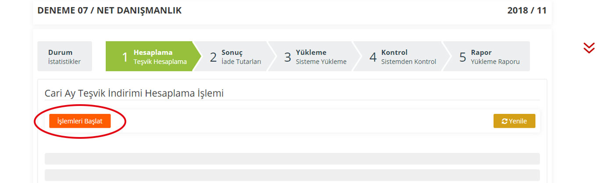
Task: Select the Hesaplama step tab
Action: click(153, 56)
